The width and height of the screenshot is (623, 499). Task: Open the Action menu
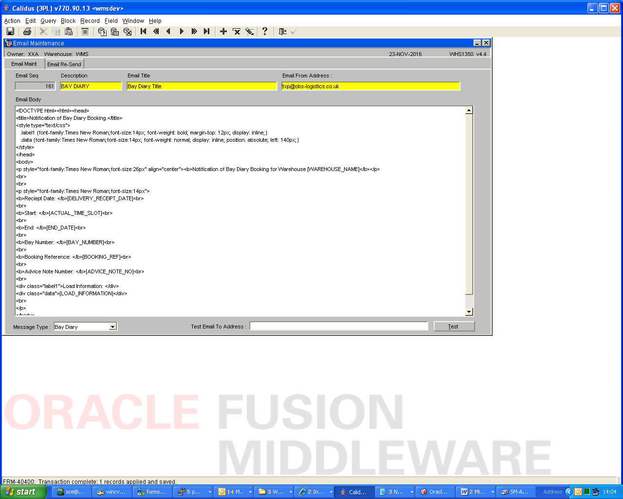tap(12, 21)
